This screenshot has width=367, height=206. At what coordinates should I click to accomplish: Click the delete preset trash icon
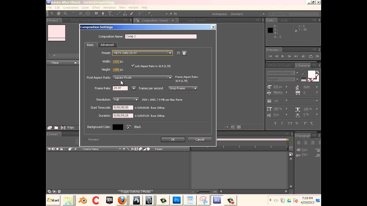point(184,53)
